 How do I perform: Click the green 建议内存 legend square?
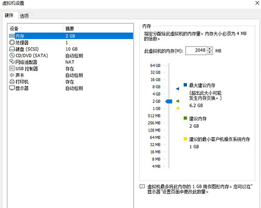pos(185,118)
